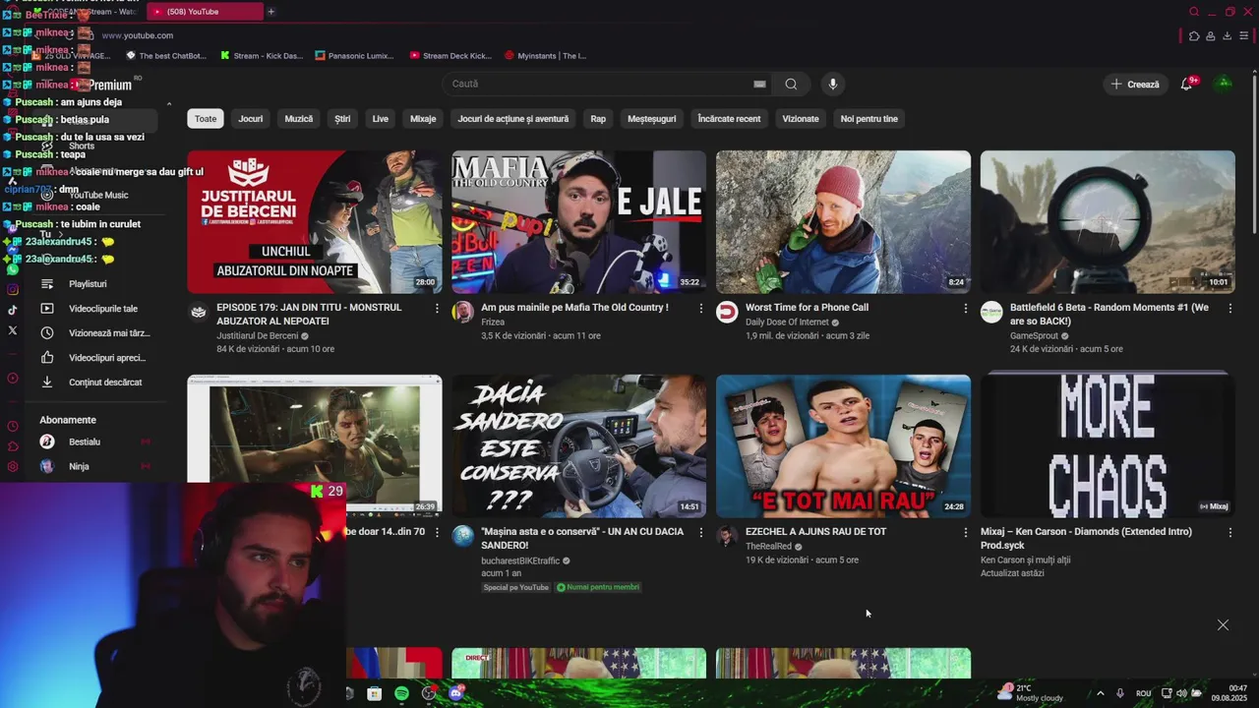Select the Rap filter chip
Viewport: 1259px width, 708px height.
[x=598, y=119]
